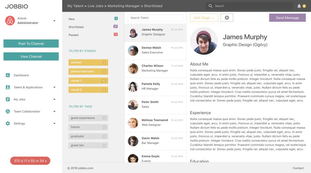The image size is (311, 173).
Task: Open the Add Stage dropdown
Action: pos(204,17)
